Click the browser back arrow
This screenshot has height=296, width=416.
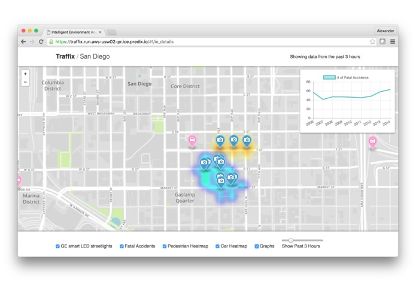[23, 42]
